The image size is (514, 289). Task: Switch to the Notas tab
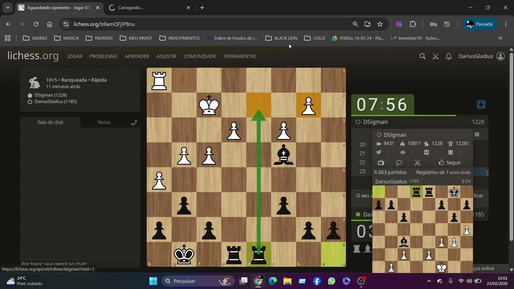(x=104, y=122)
